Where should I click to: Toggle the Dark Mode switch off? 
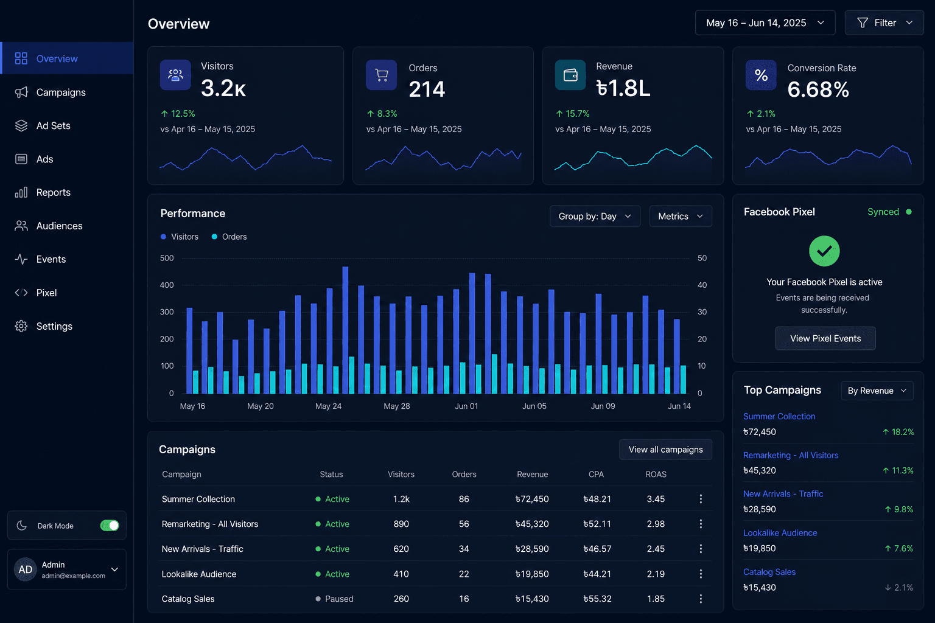pyautogui.click(x=110, y=525)
